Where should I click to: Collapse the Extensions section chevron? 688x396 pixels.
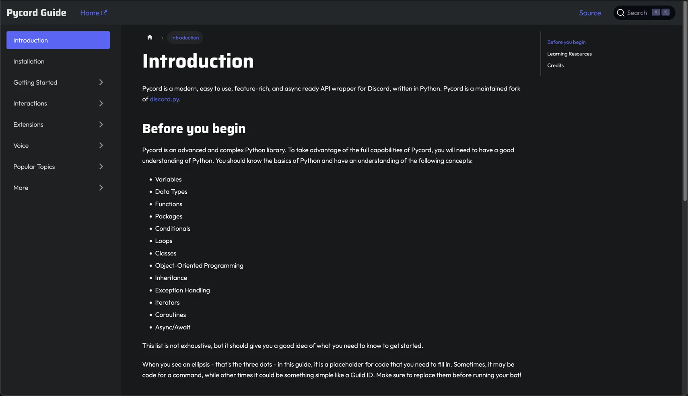point(101,124)
